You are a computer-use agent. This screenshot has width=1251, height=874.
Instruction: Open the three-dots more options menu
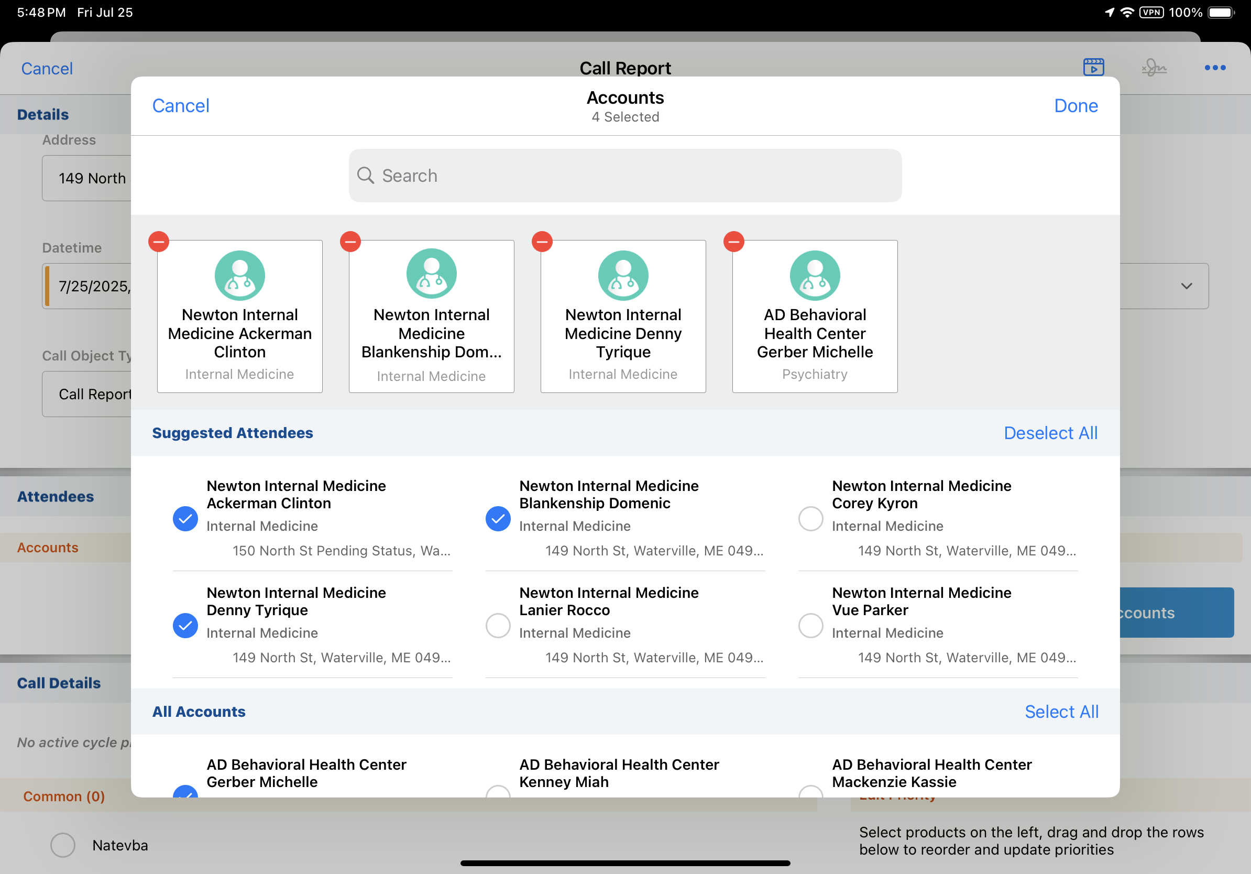[x=1214, y=68]
